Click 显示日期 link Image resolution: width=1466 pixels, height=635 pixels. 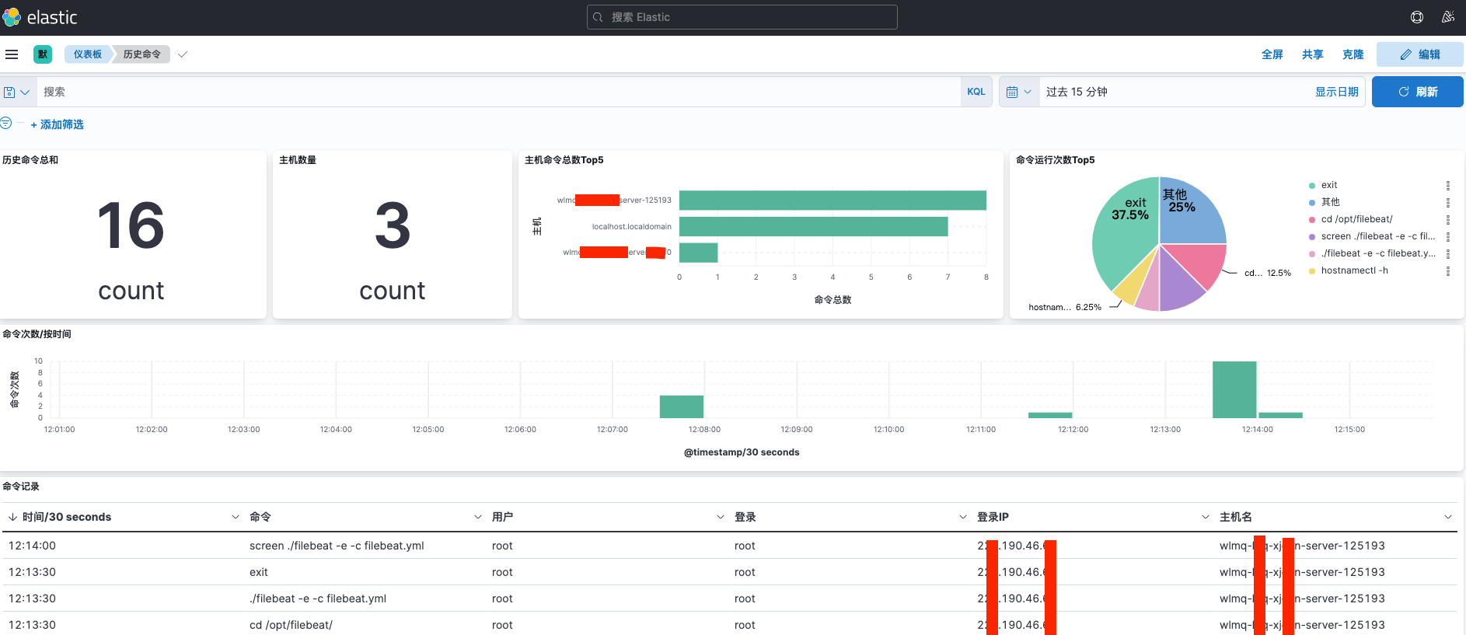[1337, 92]
